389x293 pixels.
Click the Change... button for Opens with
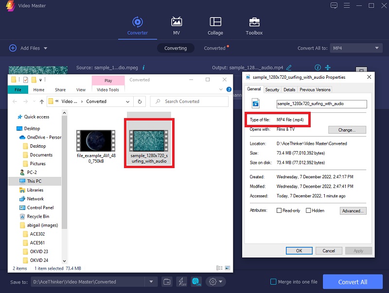point(347,130)
